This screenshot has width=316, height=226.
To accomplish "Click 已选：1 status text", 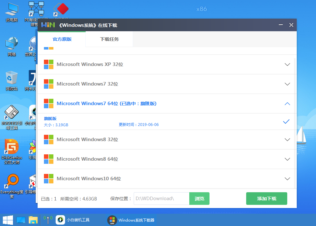I will tap(49, 199).
